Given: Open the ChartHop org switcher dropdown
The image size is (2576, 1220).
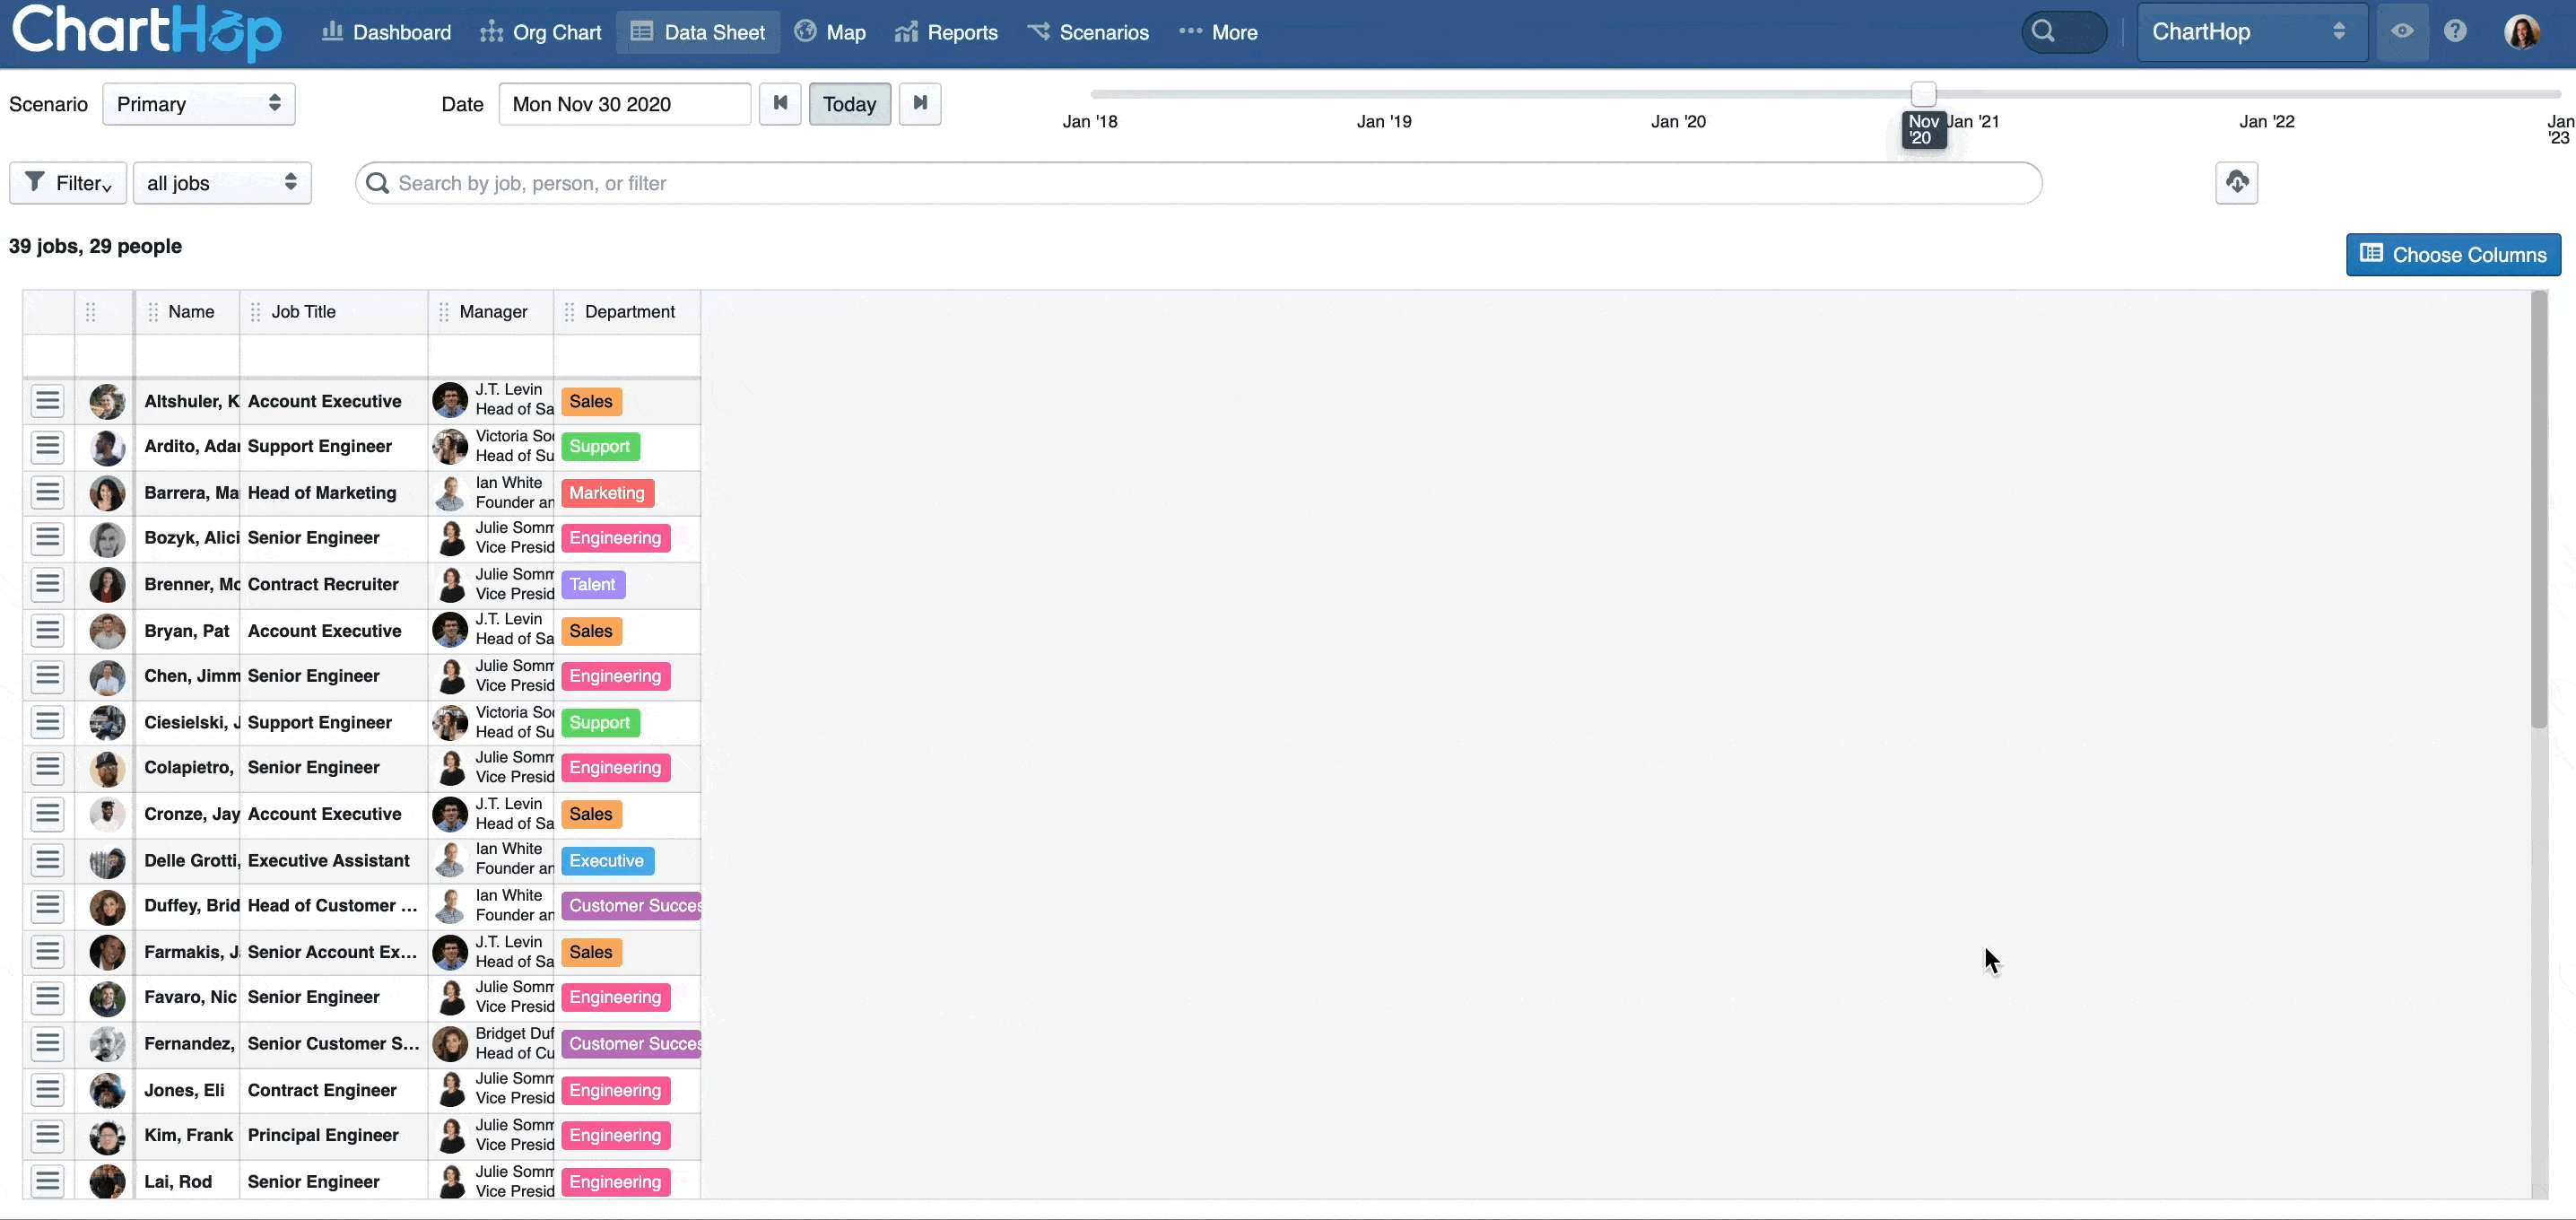Looking at the screenshot, I should pyautogui.click(x=2250, y=32).
